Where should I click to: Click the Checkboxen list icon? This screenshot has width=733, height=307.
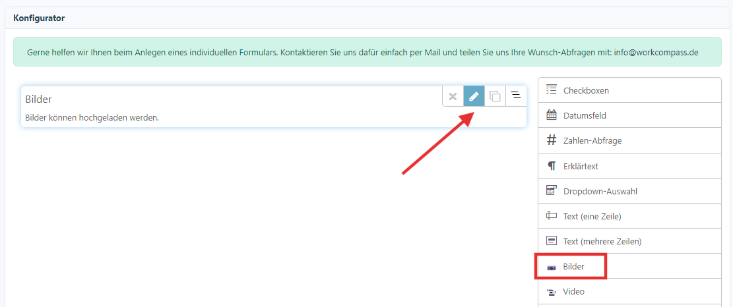(552, 90)
